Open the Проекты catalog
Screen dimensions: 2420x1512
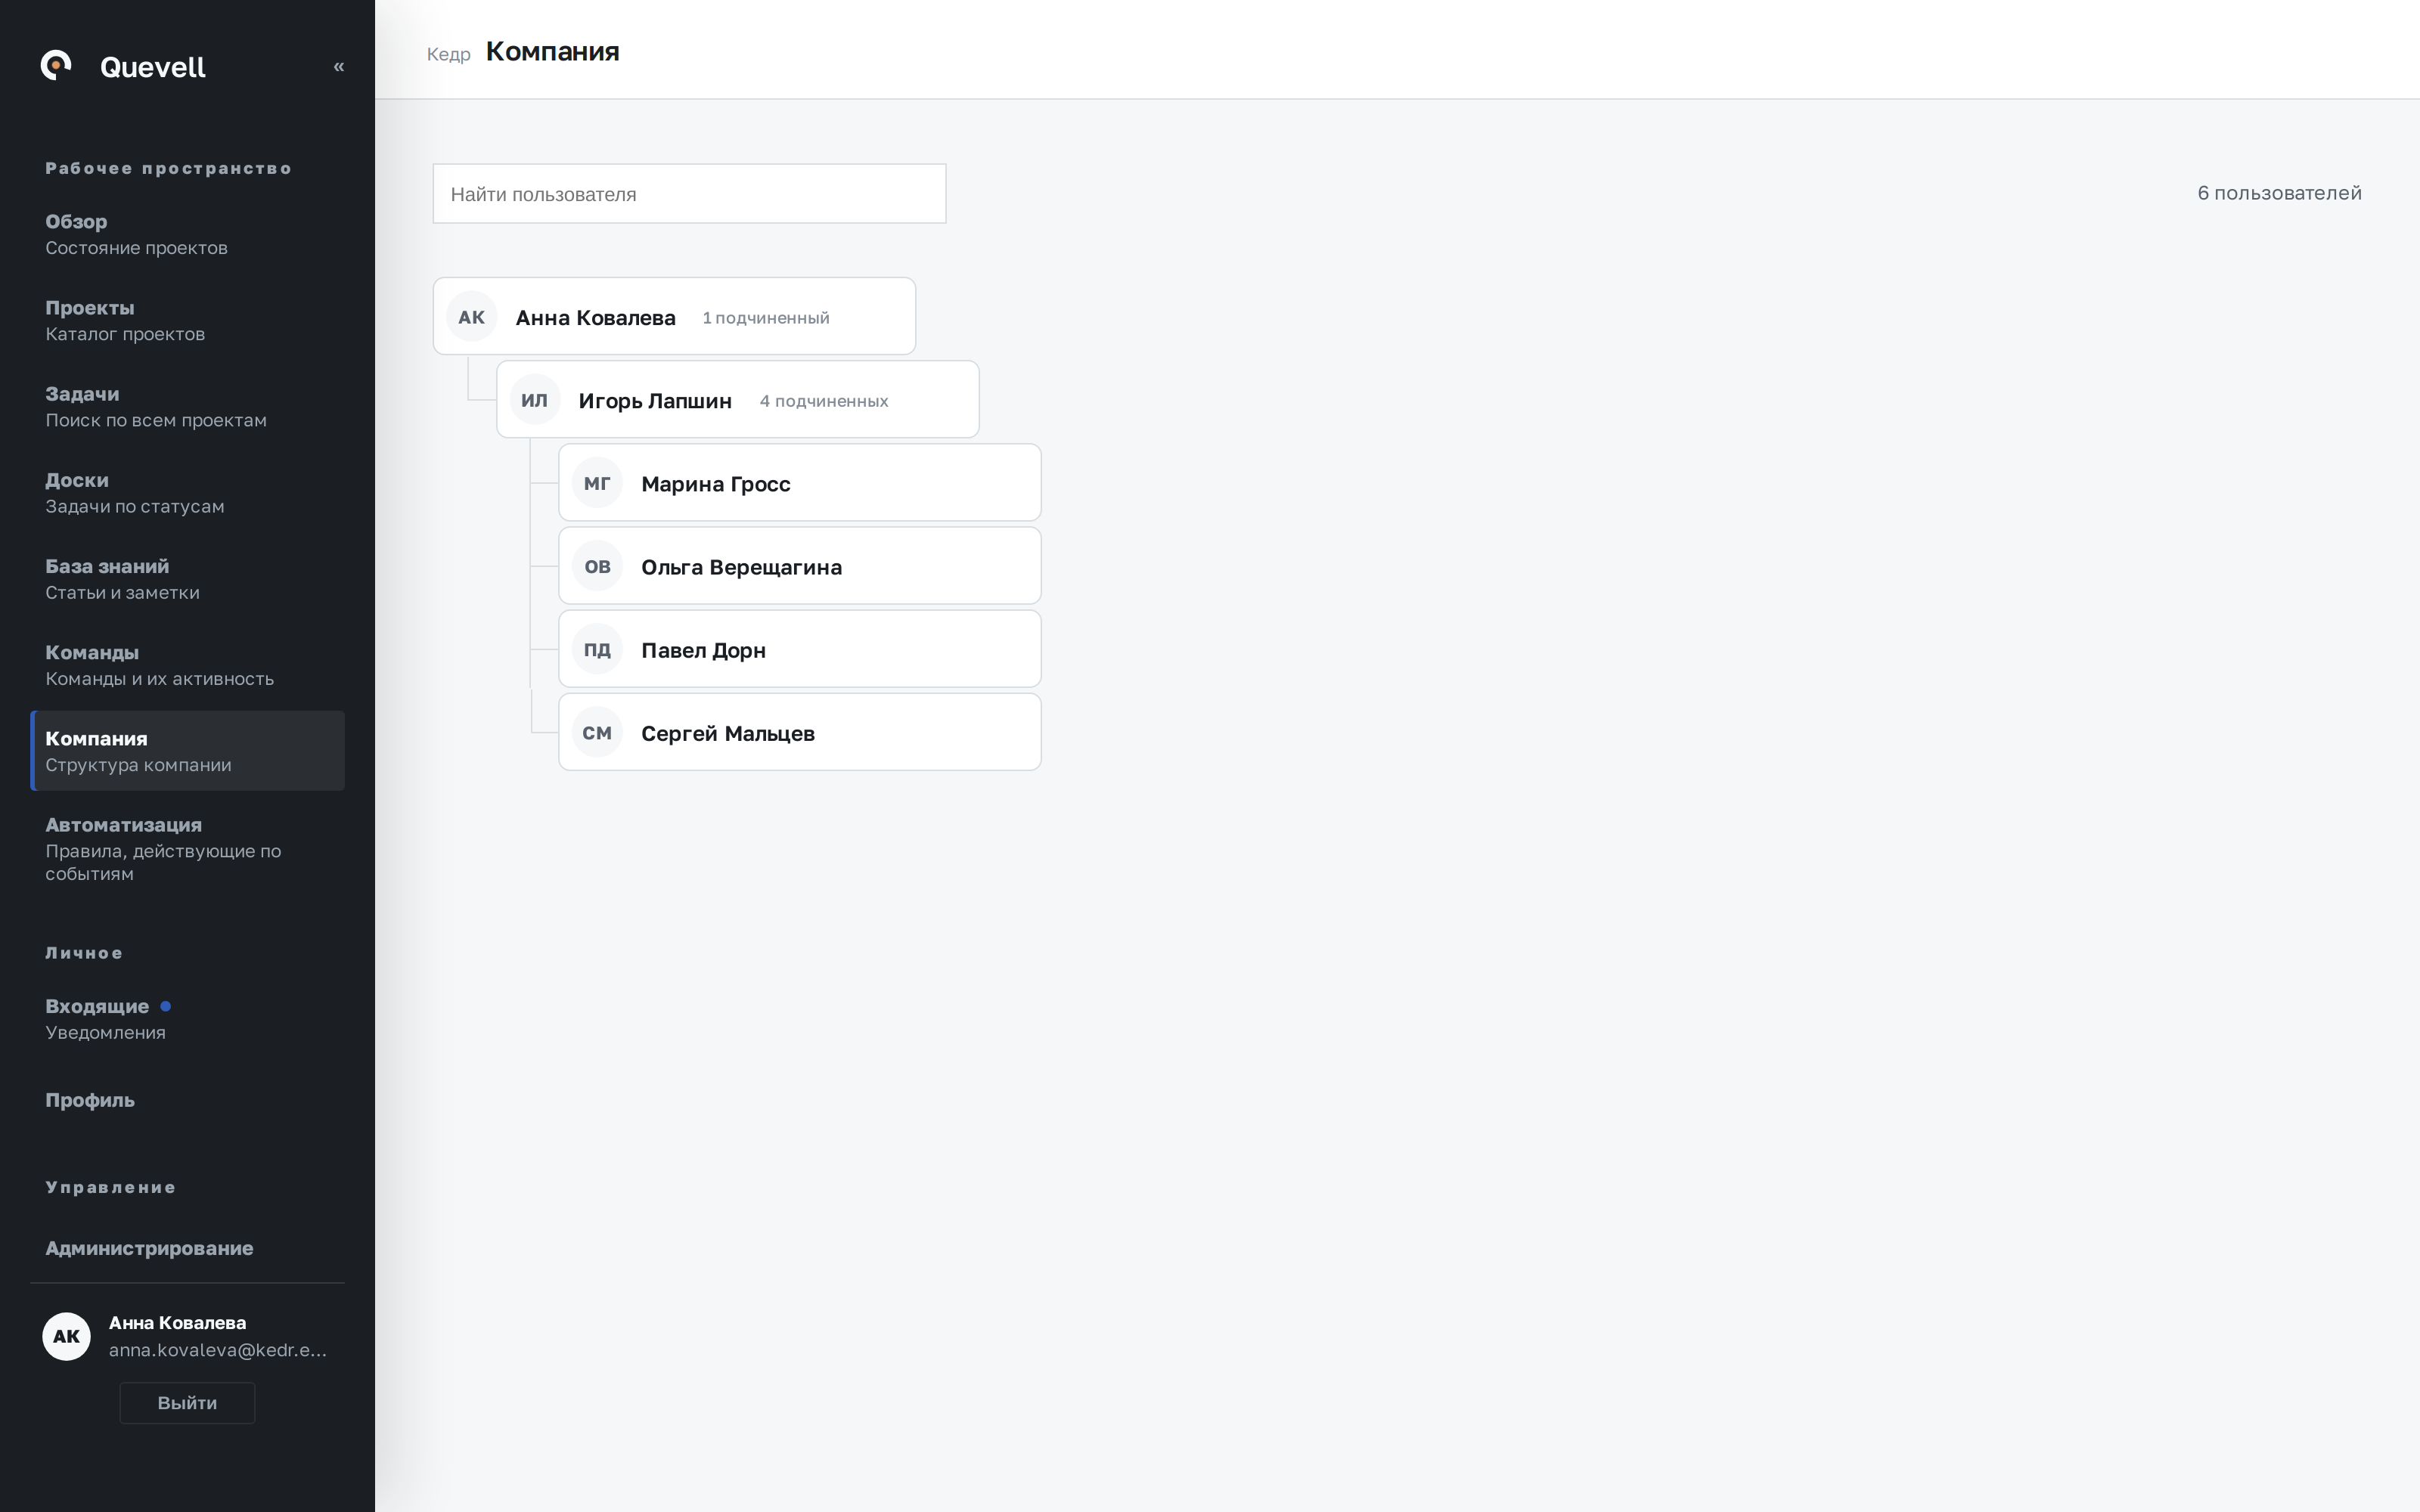187,320
